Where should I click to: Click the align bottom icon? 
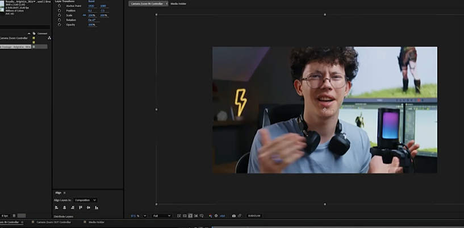pyautogui.click(x=97, y=208)
